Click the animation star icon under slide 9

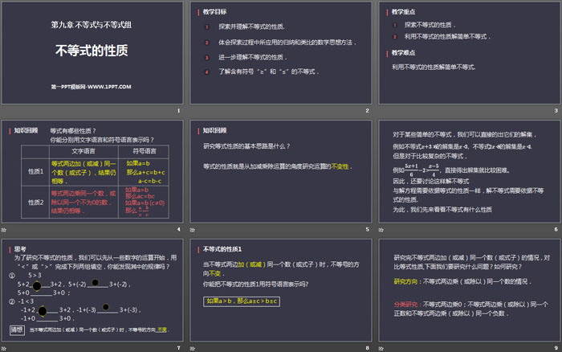pyautogui.click(x=381, y=349)
